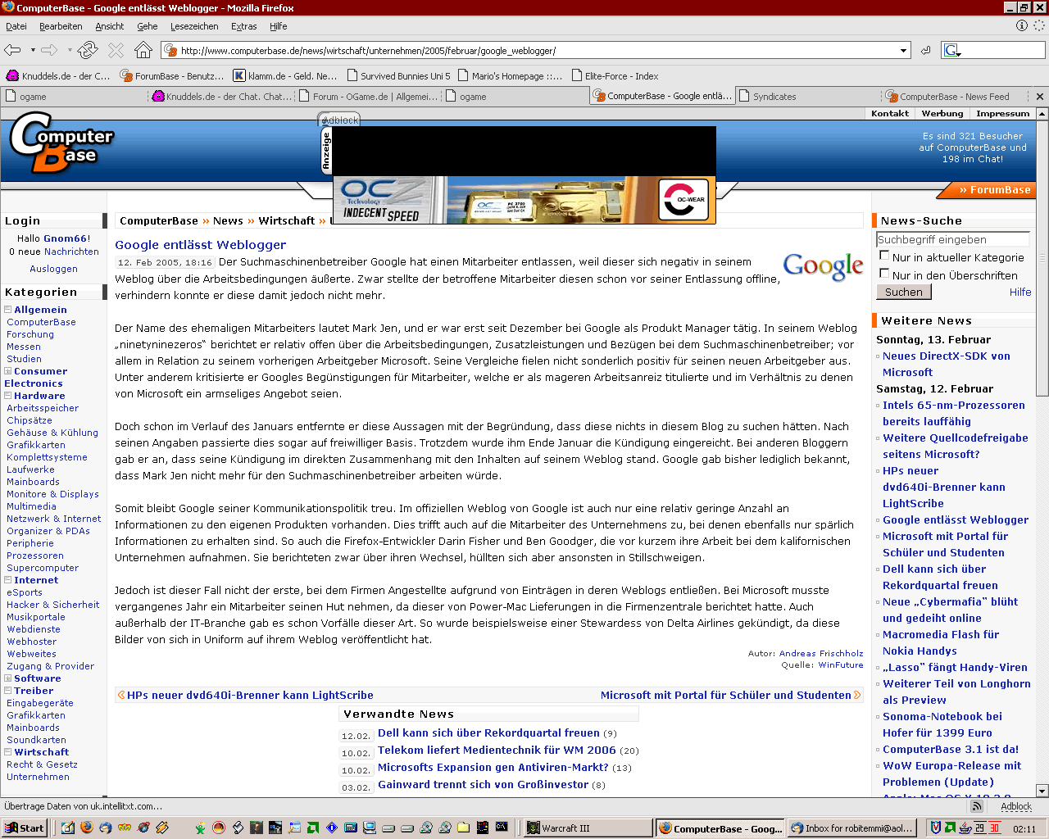Open the Ansicht menu
The height and width of the screenshot is (839, 1049).
click(110, 26)
